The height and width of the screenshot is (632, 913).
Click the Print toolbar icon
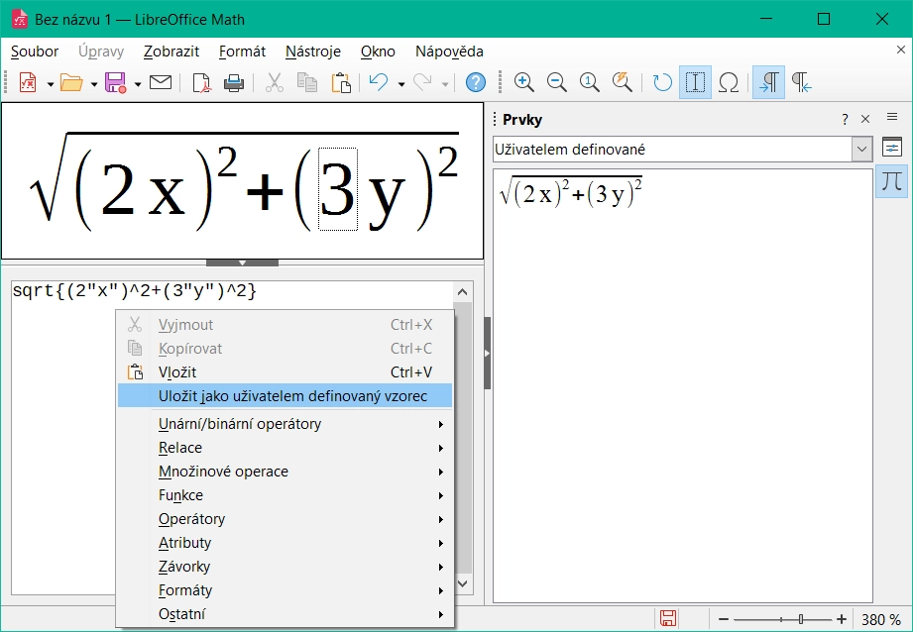coord(234,83)
